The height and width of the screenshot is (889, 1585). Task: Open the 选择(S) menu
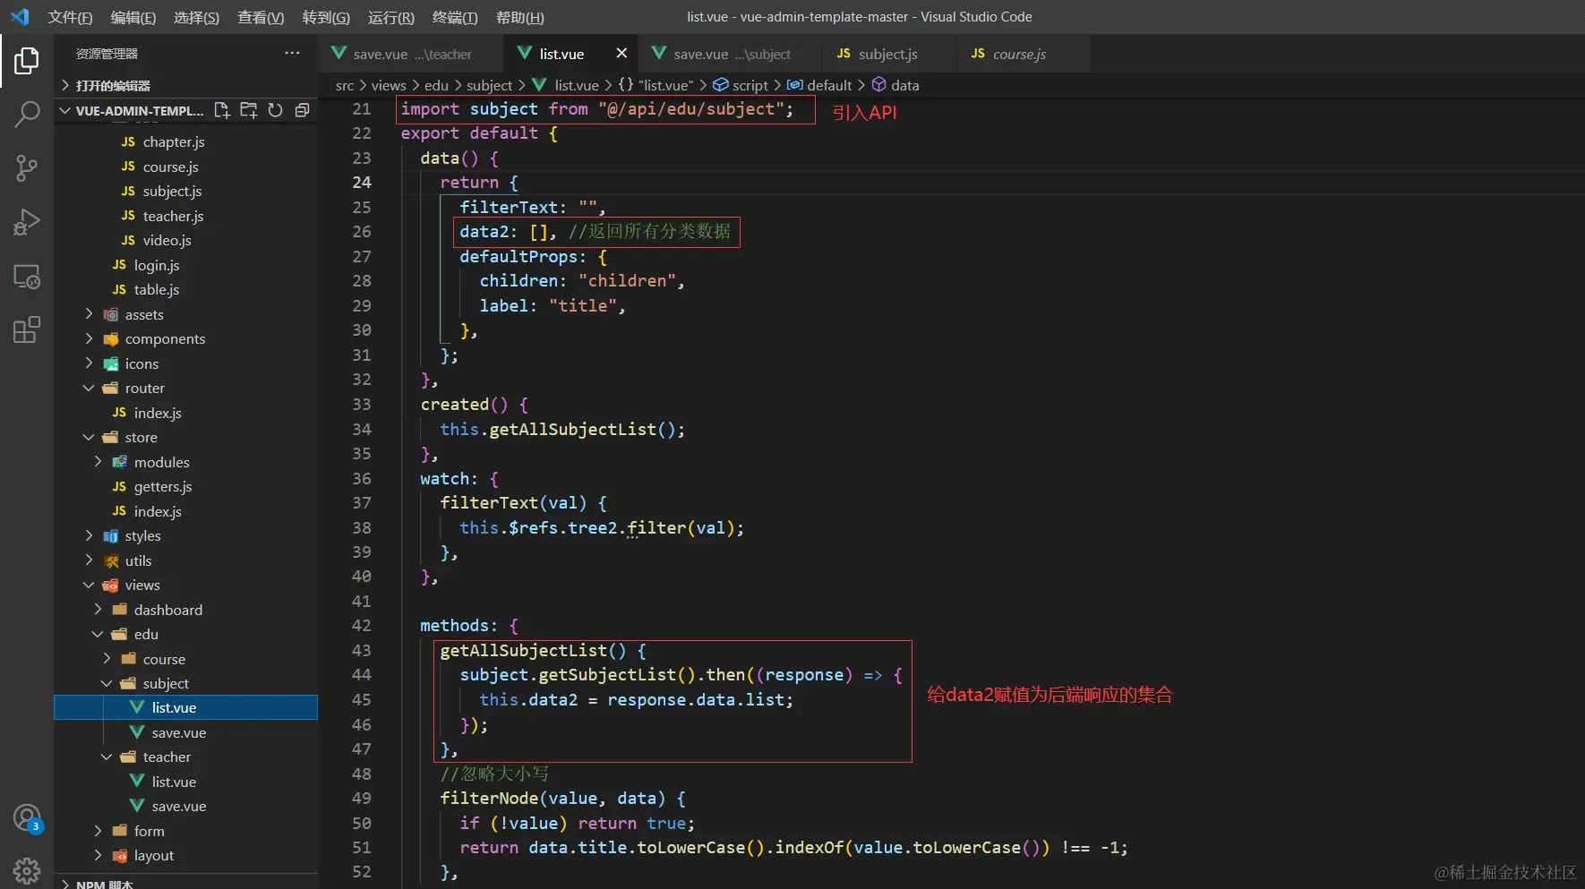[x=196, y=17]
